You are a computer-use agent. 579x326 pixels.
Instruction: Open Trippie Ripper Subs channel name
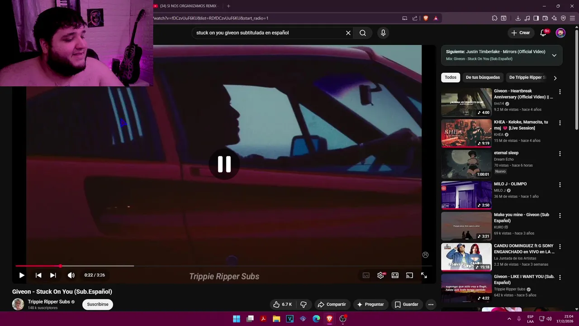(x=49, y=302)
